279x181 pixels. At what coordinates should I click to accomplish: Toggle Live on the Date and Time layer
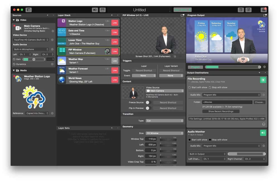click(x=115, y=32)
